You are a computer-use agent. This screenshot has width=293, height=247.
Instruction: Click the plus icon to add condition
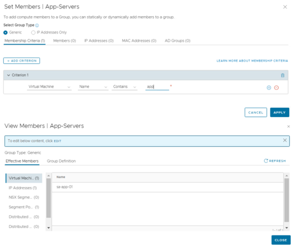tap(269, 88)
